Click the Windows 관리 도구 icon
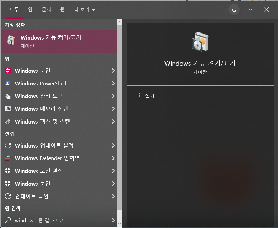The height and width of the screenshot is (228, 278). [x=8, y=96]
